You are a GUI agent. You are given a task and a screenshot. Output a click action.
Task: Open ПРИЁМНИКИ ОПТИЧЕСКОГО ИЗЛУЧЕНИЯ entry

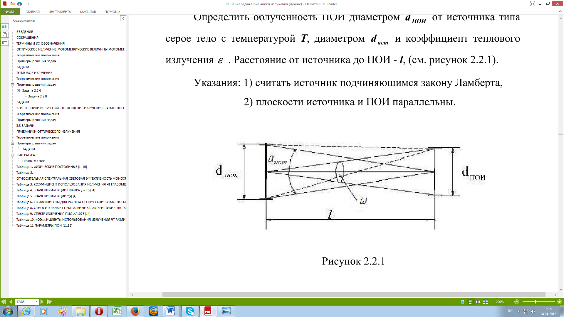(48, 131)
